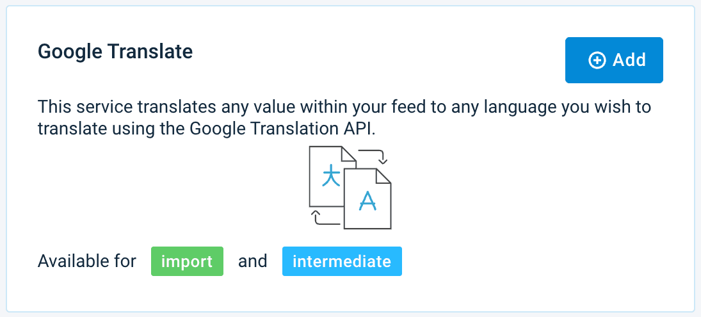
Task: Click the blue letter A glyph
Action: tap(367, 200)
